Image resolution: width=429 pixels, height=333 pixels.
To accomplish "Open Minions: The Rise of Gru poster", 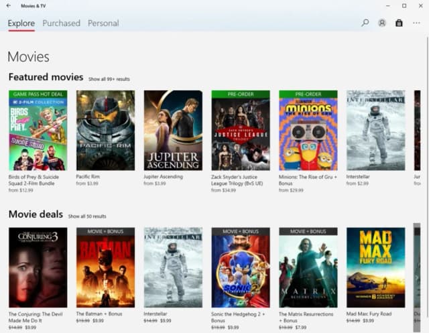I will (308, 131).
